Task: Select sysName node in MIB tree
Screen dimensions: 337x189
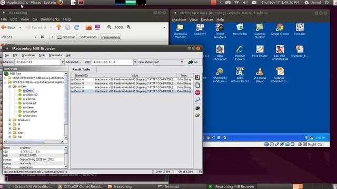Action: point(28,107)
